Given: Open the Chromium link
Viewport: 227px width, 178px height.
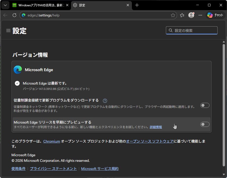Looking at the screenshot, I should [52, 141].
